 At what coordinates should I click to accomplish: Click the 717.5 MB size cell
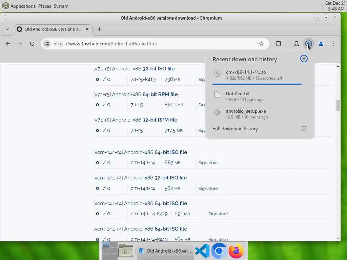tap(173, 130)
